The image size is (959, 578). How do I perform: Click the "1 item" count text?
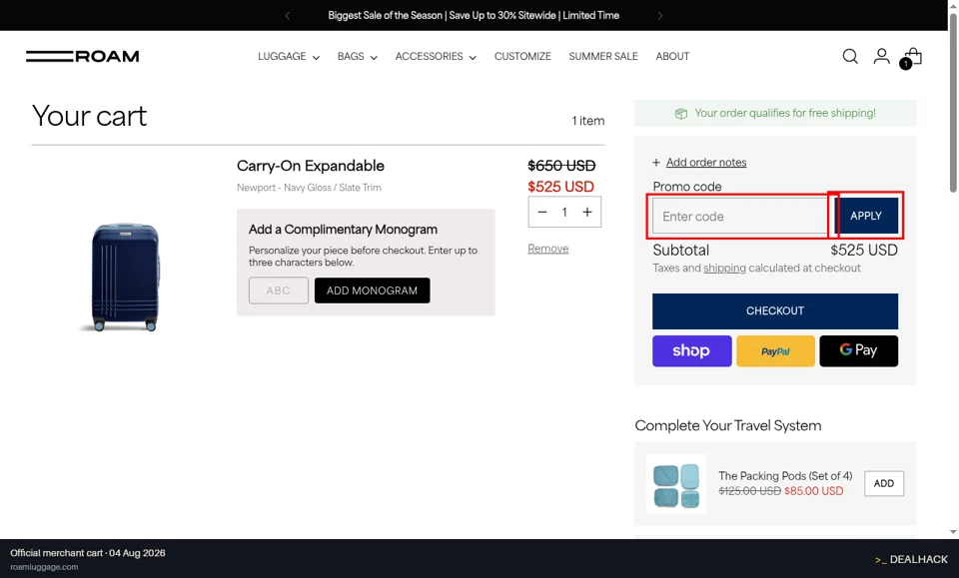tap(588, 121)
